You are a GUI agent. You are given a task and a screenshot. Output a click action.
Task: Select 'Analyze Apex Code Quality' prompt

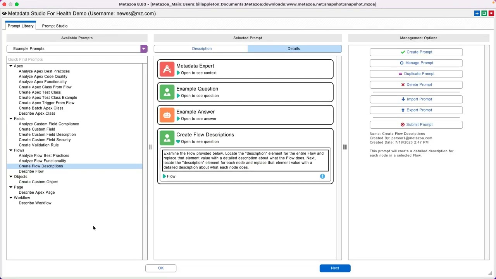click(43, 77)
